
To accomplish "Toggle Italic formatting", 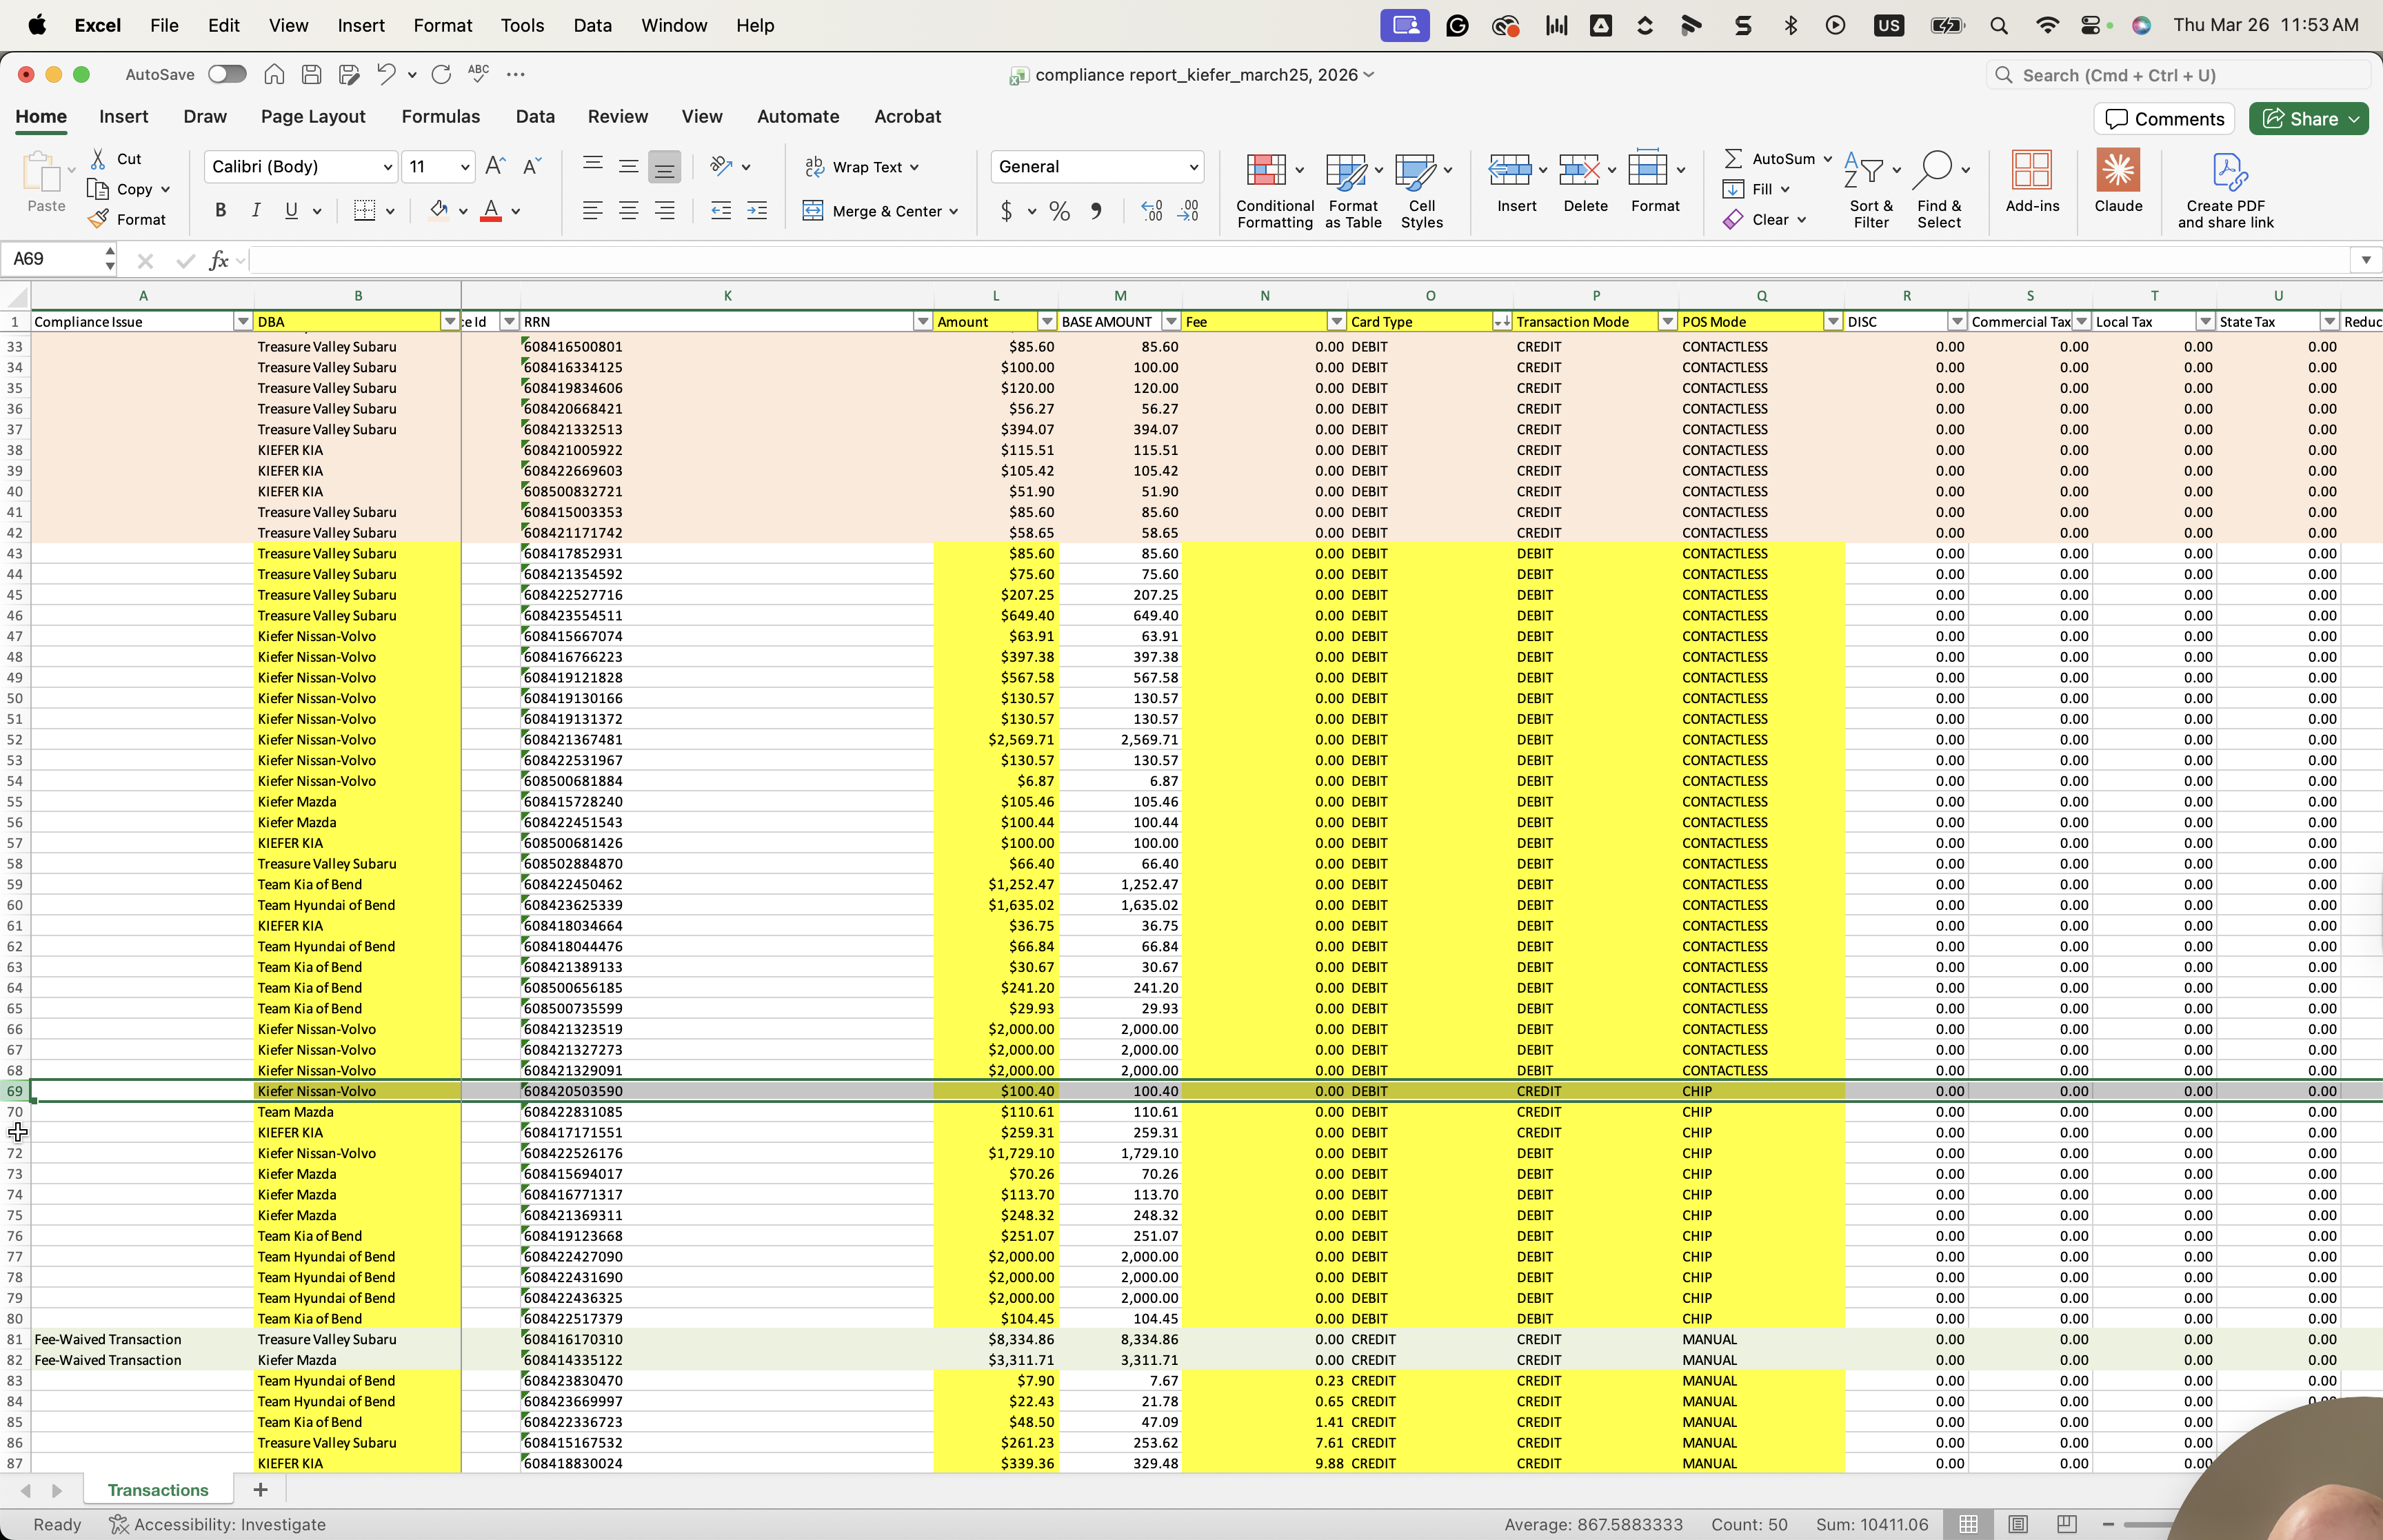I will pyautogui.click(x=256, y=210).
